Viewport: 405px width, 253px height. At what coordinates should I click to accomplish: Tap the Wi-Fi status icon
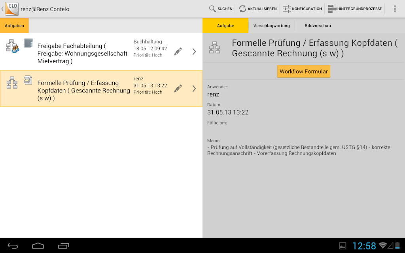382,245
